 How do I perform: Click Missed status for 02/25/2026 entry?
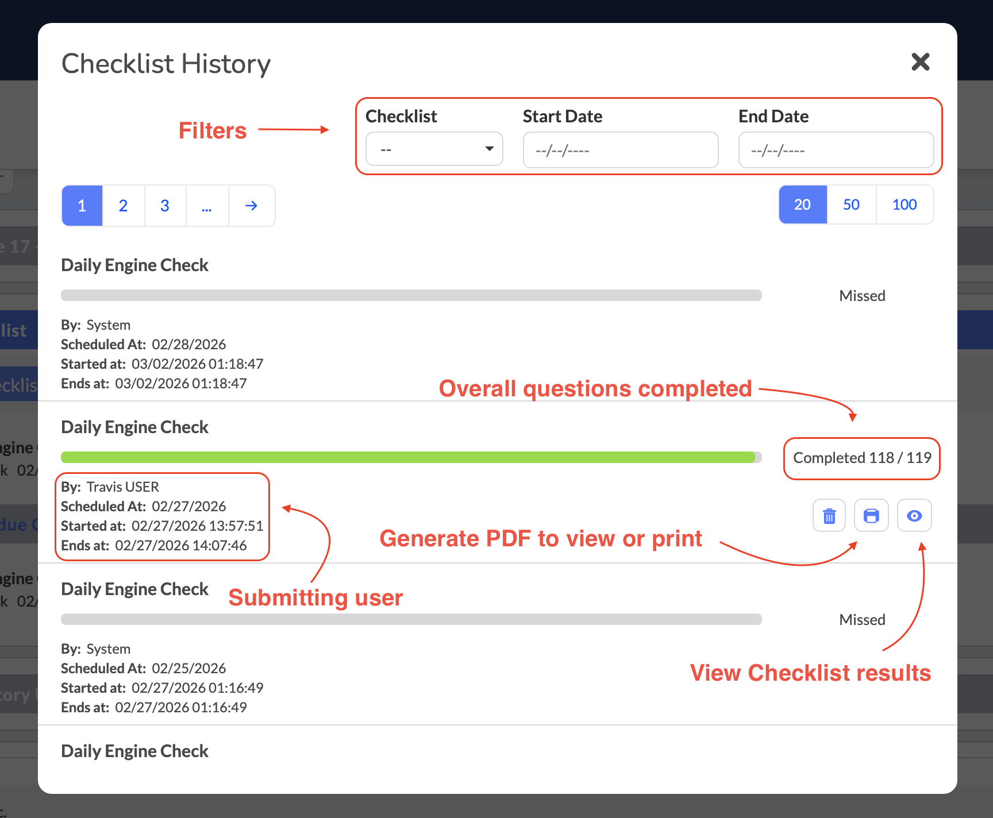[862, 620]
